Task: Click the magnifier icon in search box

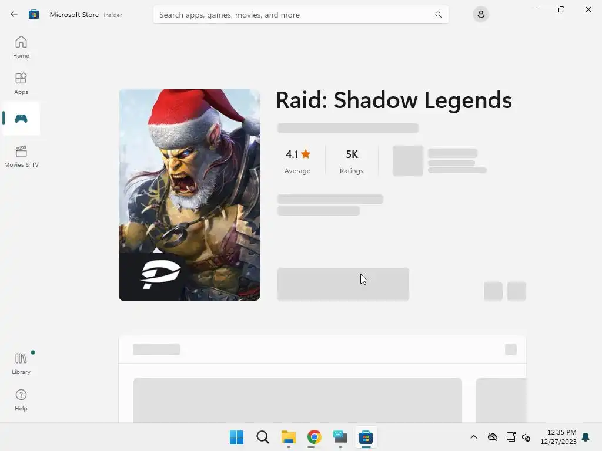Action: pyautogui.click(x=438, y=15)
